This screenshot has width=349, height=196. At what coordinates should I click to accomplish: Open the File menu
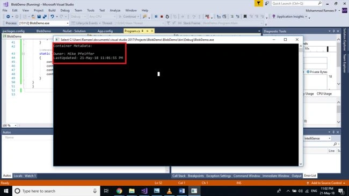[5, 10]
